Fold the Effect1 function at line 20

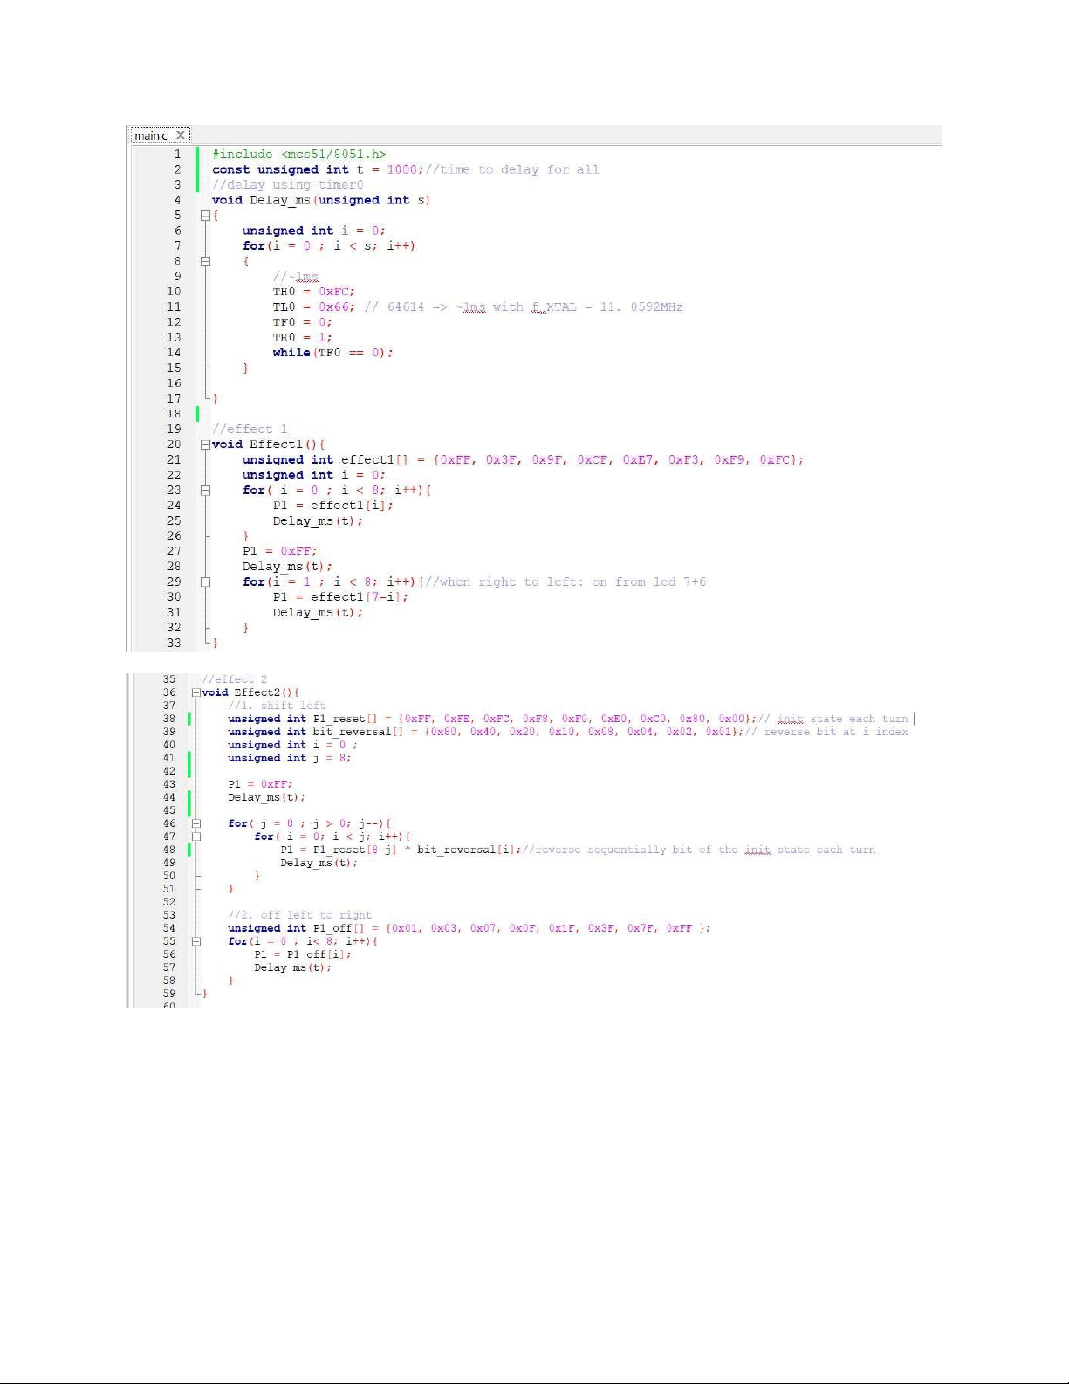205,444
